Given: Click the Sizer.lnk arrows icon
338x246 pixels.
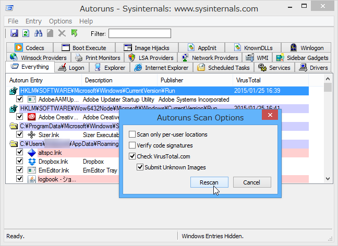Looking at the screenshot, I should (32, 135).
